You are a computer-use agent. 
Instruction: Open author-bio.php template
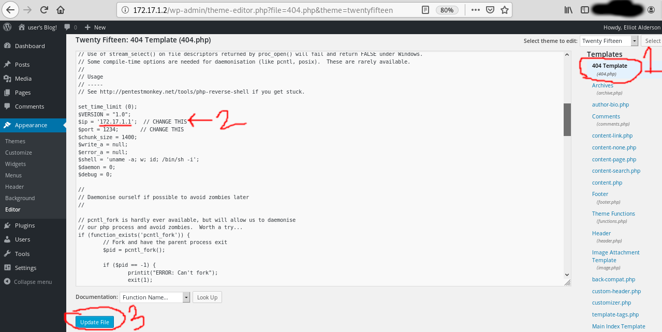tap(610, 104)
